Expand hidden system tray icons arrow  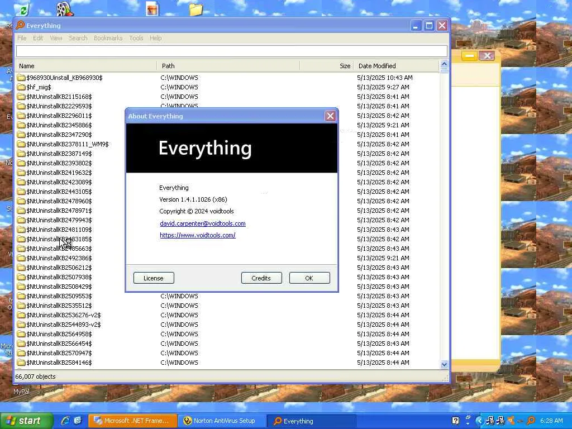click(x=479, y=421)
